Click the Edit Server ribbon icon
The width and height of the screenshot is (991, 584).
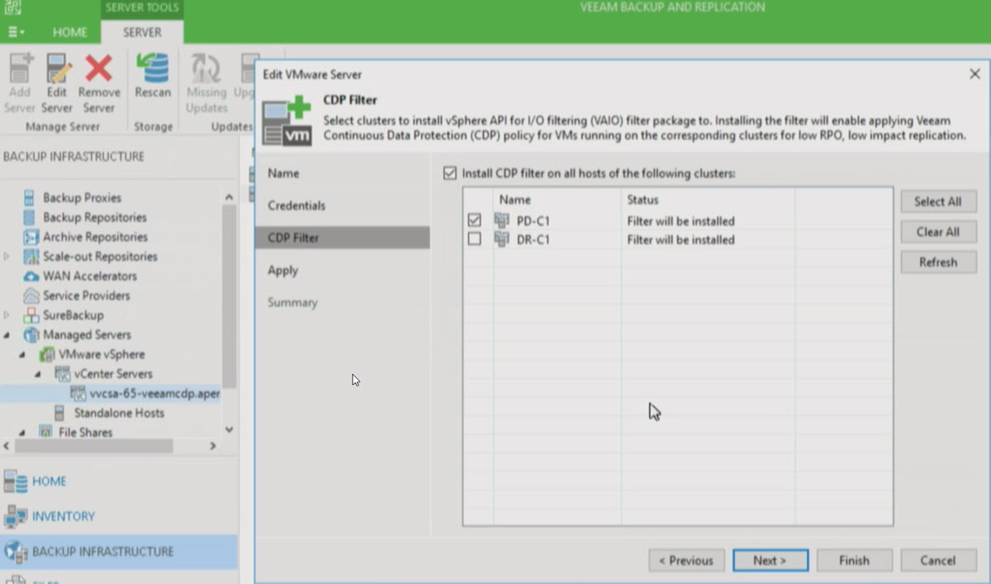57,68
